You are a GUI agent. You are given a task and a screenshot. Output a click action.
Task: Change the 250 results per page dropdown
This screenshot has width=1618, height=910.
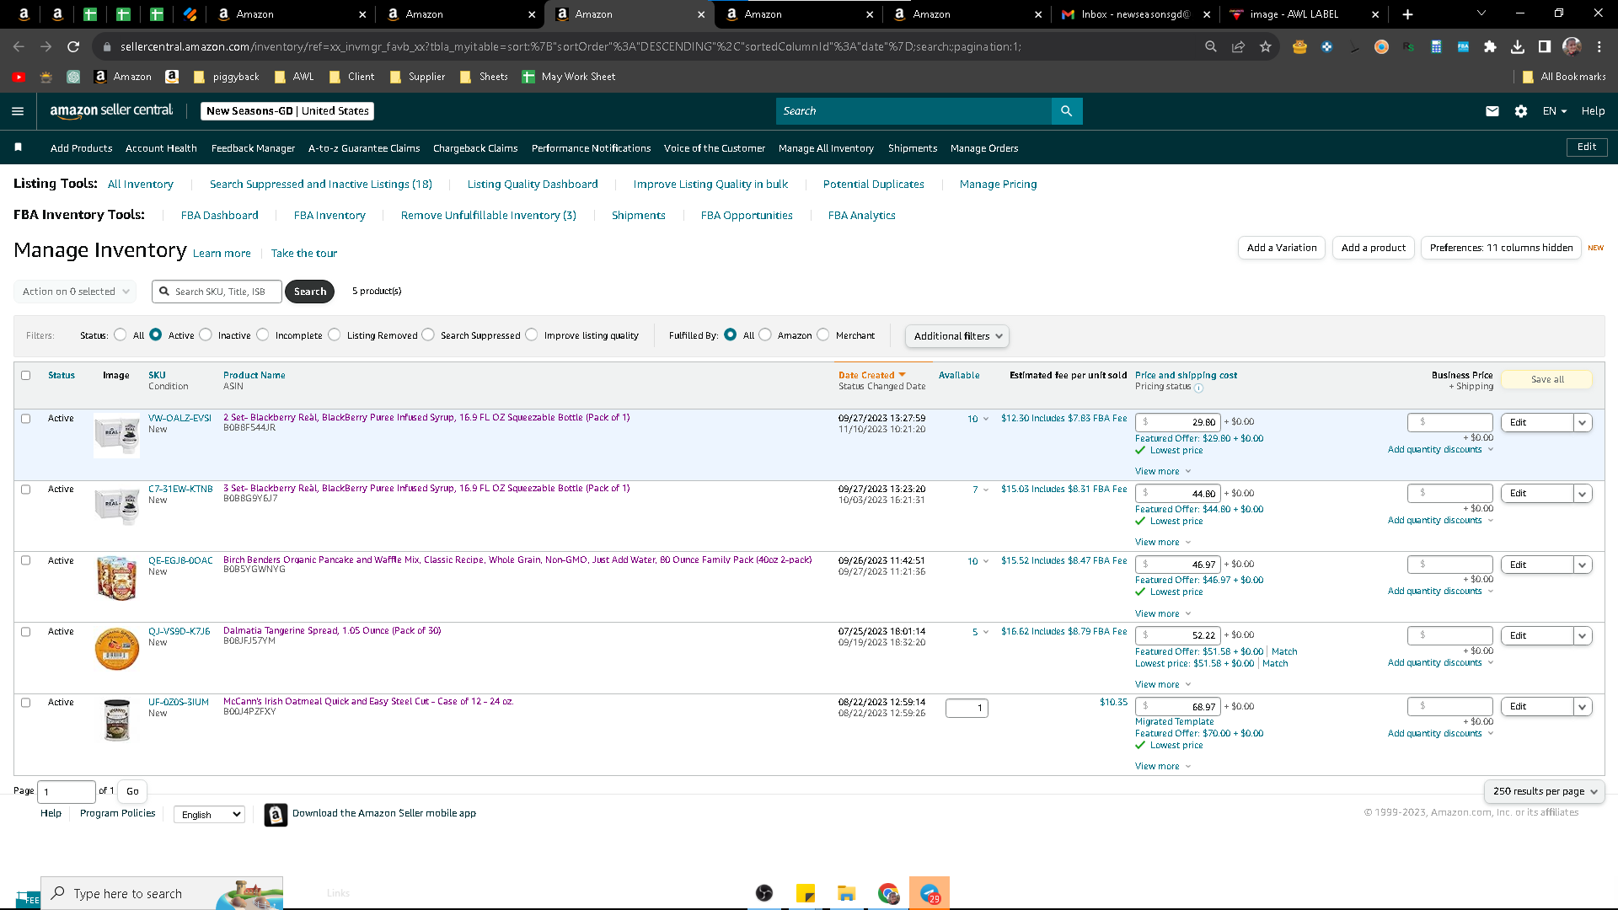[1544, 791]
